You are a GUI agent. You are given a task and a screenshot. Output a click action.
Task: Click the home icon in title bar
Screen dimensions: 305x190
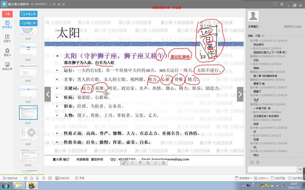pyautogui.click(x=4, y=4)
